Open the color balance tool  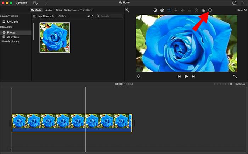(155, 10)
